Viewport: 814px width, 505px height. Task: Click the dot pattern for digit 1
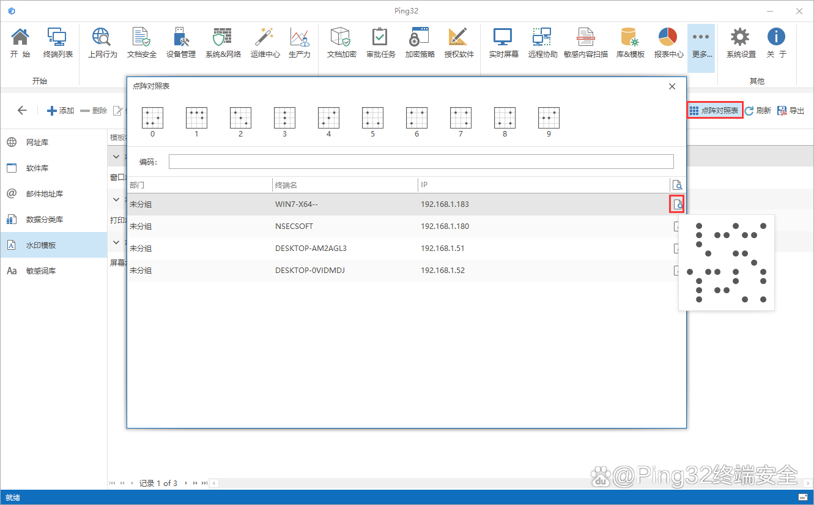pyautogui.click(x=196, y=118)
